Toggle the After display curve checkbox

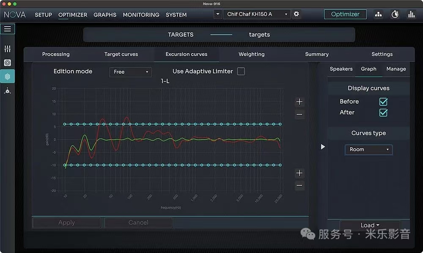tap(383, 113)
